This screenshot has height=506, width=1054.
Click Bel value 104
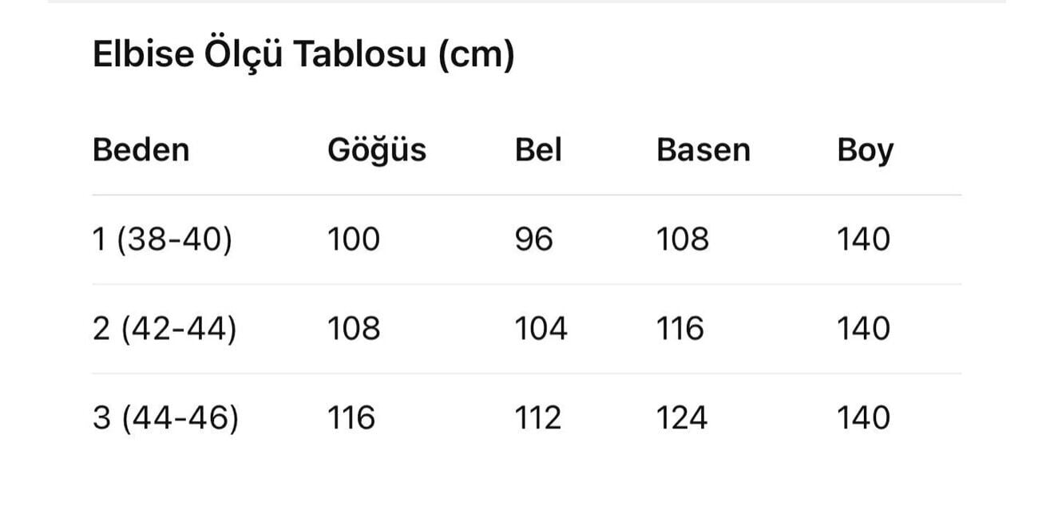coord(541,329)
